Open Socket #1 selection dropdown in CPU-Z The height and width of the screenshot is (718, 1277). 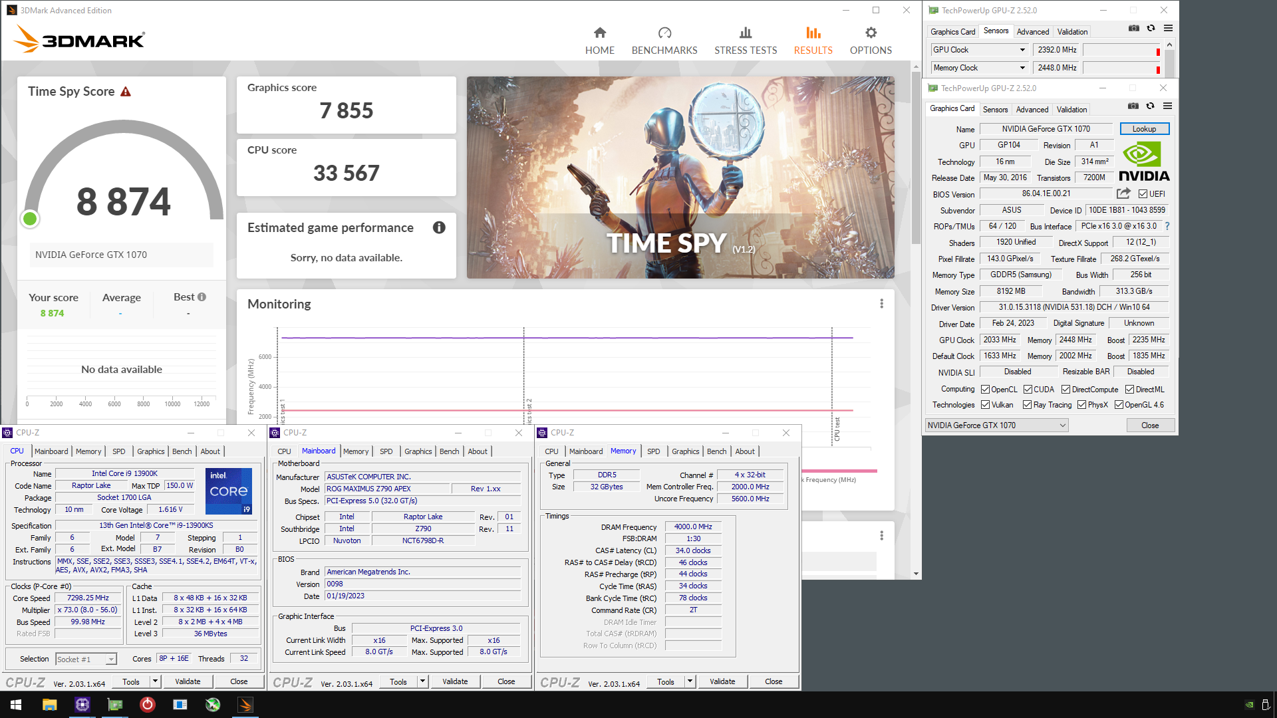[86, 659]
